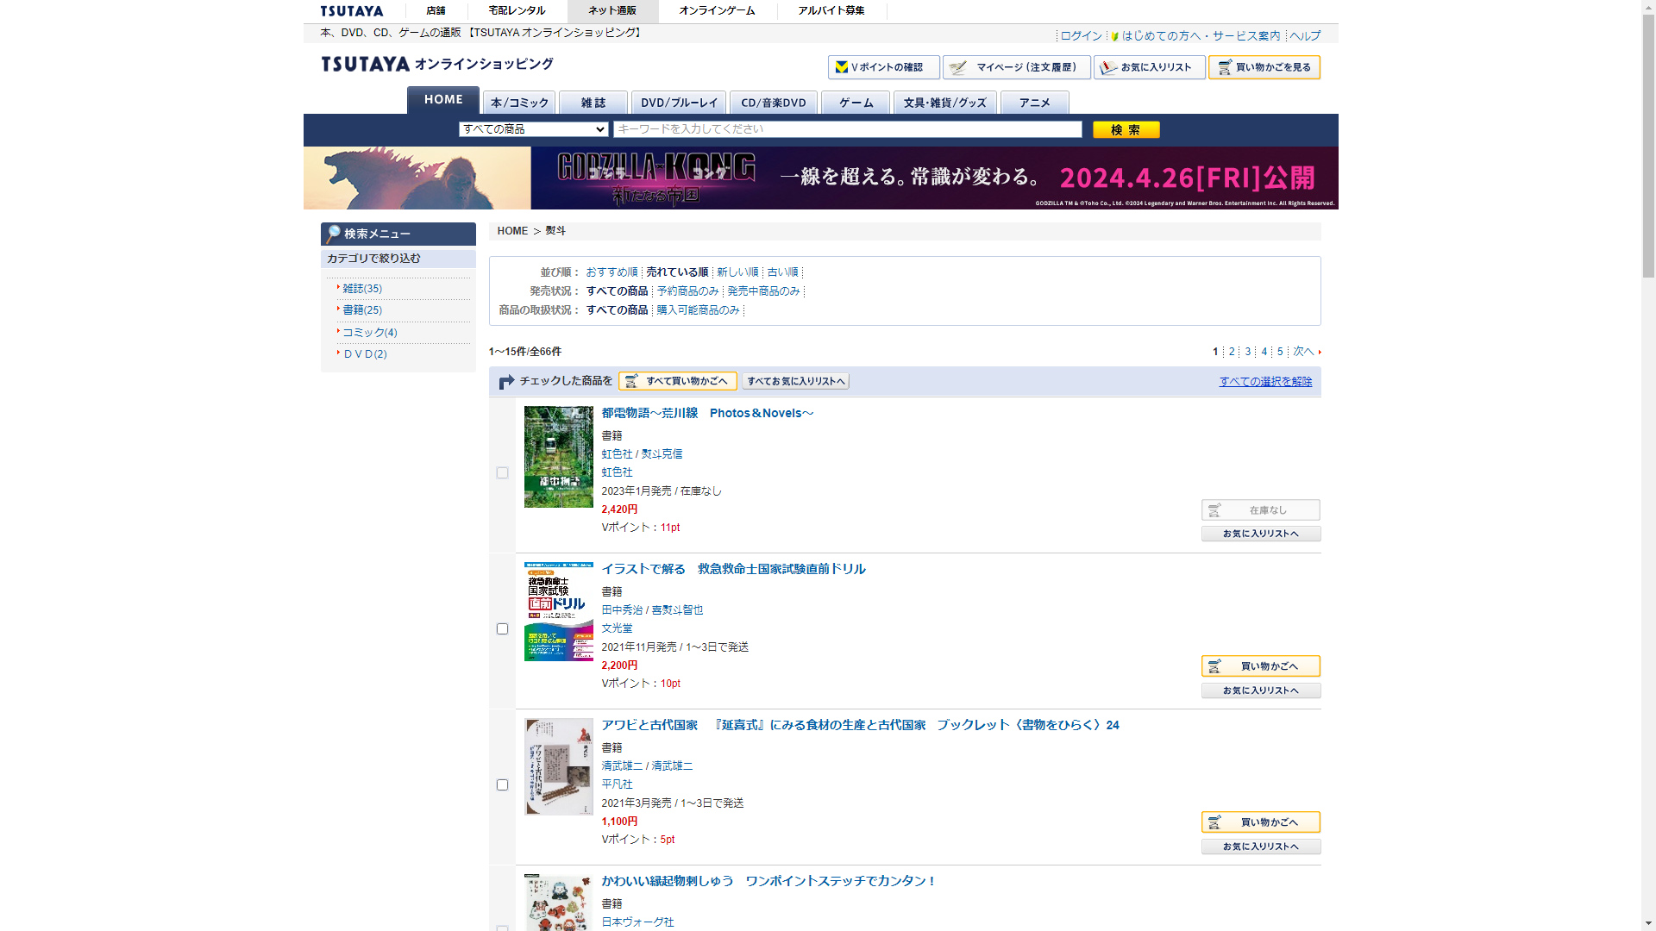Click the ログイン link
Viewport: 1656px width, 931px height.
1082,36
